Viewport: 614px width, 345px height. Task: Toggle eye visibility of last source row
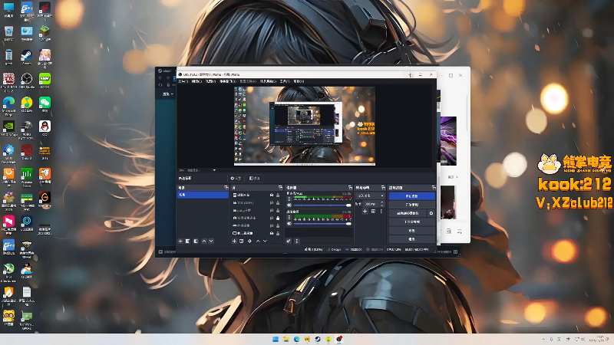272,233
